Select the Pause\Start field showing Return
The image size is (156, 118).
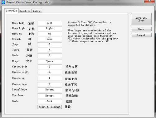click(50, 90)
